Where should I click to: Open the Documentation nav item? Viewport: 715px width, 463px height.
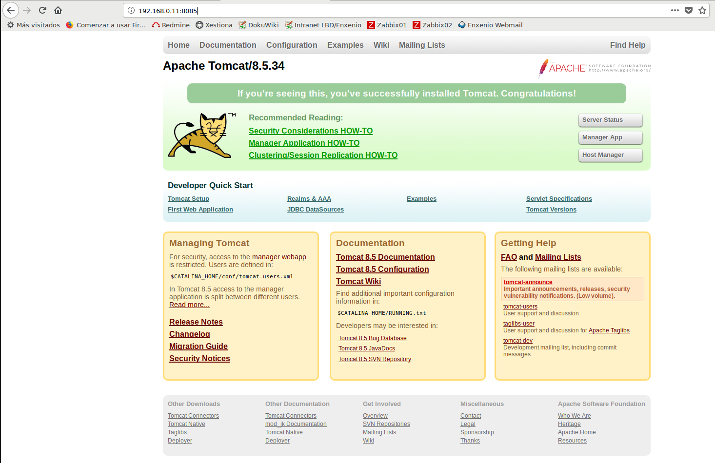[x=228, y=45]
